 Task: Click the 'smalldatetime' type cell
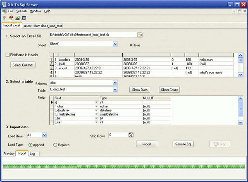[x=121, y=114]
